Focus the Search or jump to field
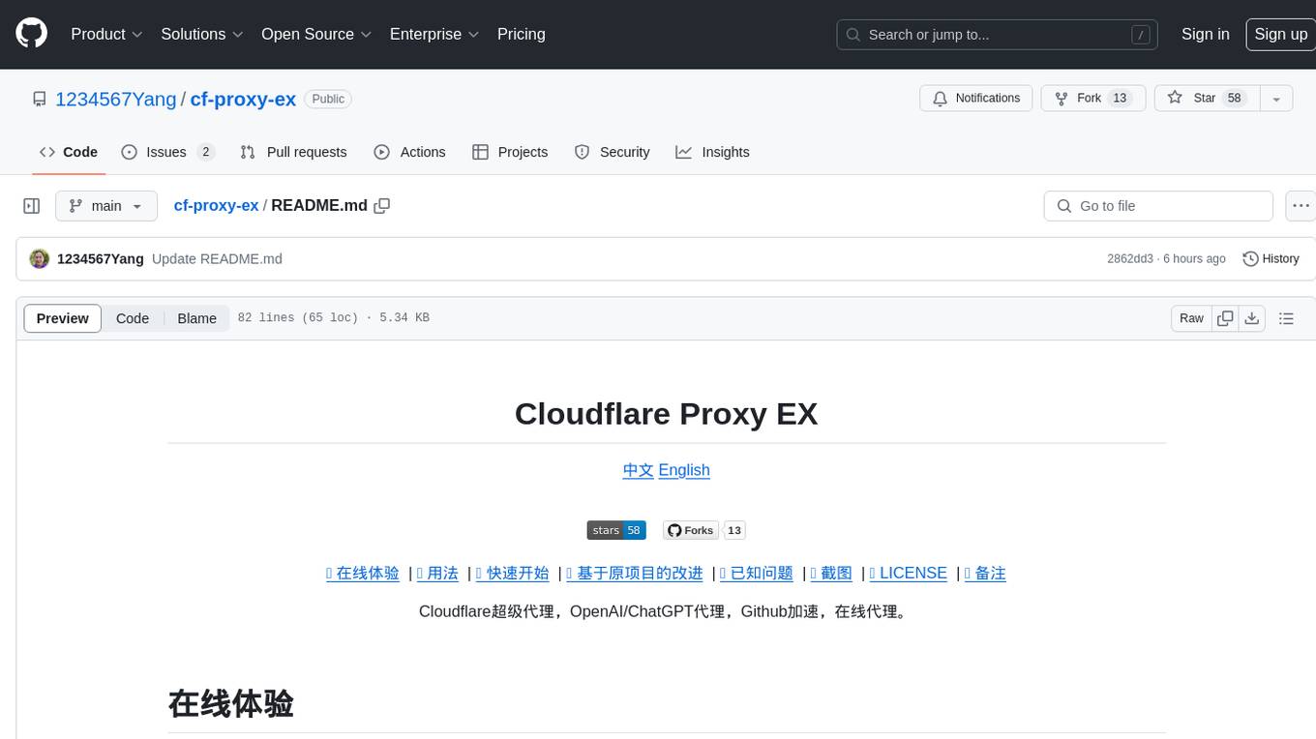The width and height of the screenshot is (1316, 739). click(998, 35)
